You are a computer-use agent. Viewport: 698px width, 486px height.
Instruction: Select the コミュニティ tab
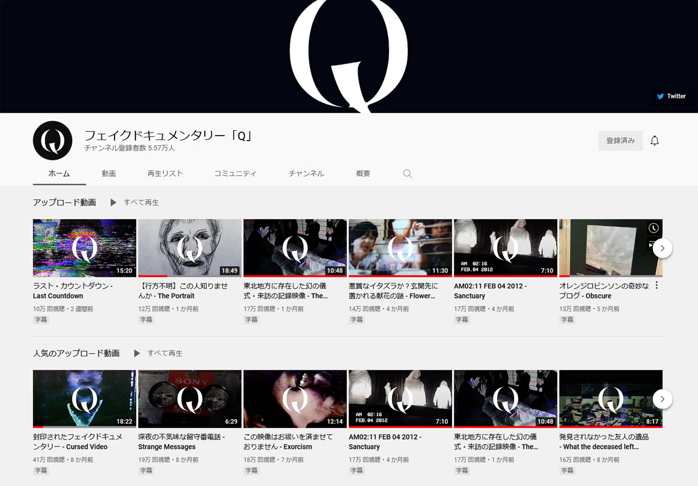[235, 174]
